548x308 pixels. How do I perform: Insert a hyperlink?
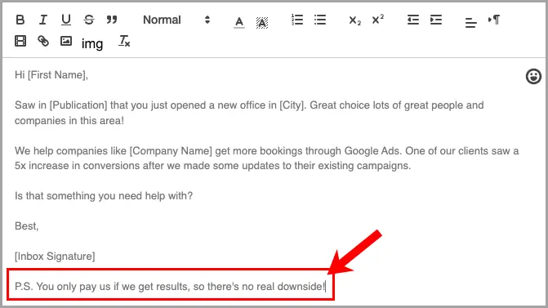pos(43,41)
